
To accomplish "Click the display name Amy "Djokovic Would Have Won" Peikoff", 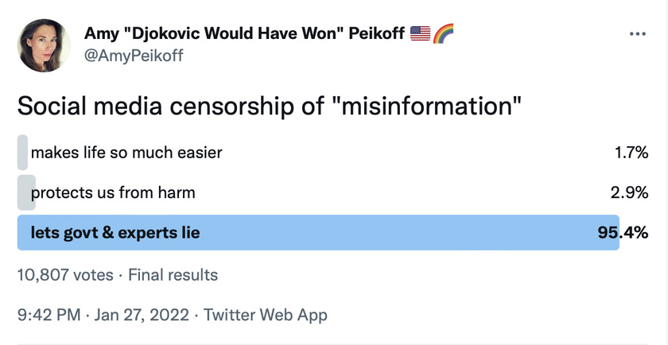I will (x=244, y=33).
